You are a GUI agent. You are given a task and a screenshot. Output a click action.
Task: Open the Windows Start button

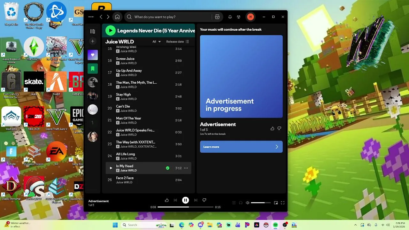click(x=115, y=225)
